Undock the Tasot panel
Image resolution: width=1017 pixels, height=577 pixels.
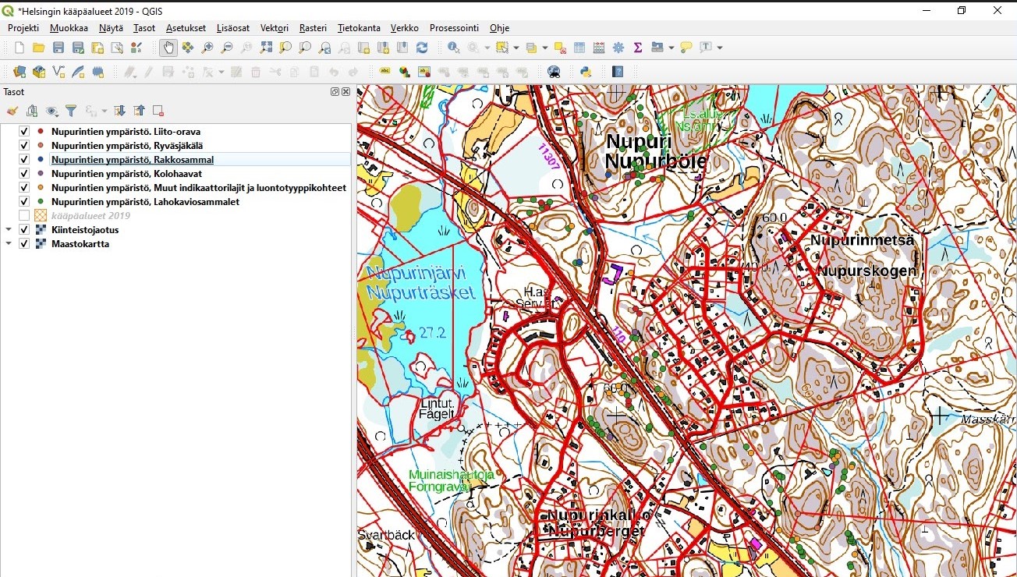(x=335, y=92)
